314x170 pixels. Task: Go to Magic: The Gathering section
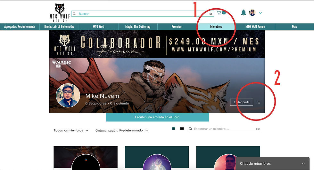coord(138,27)
